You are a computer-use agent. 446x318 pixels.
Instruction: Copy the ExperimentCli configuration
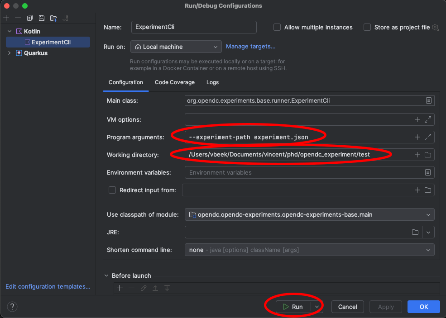pyautogui.click(x=29, y=18)
